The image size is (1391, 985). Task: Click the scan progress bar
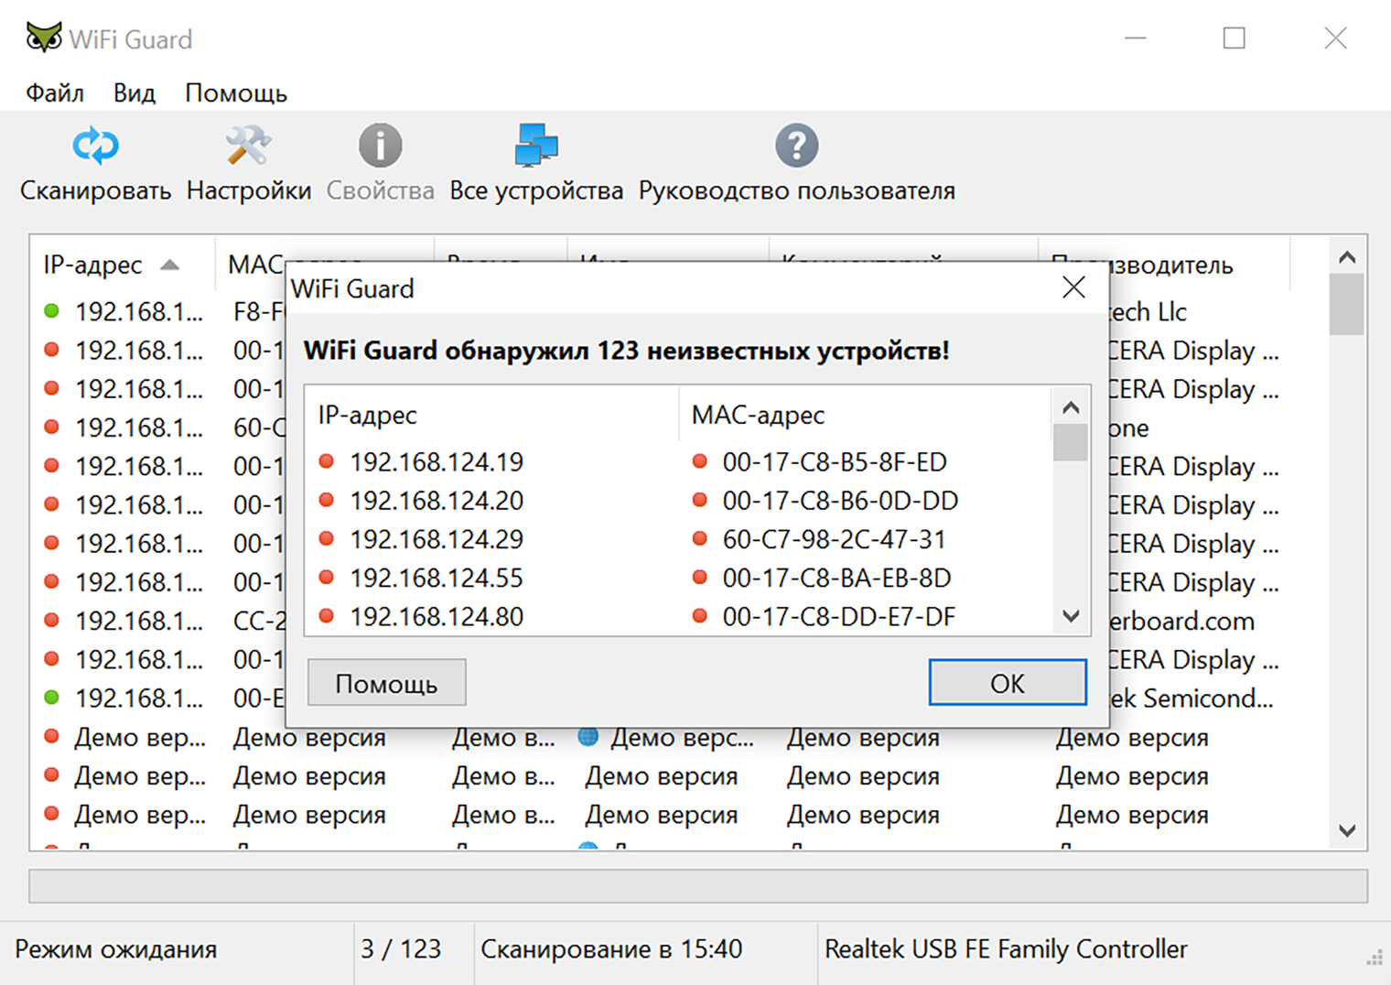click(698, 886)
